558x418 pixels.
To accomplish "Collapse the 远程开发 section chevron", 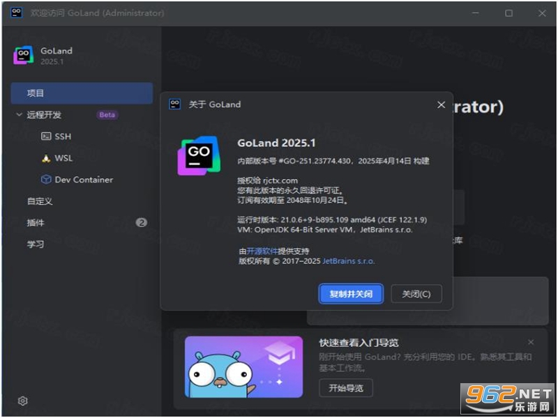I will pos(20,114).
